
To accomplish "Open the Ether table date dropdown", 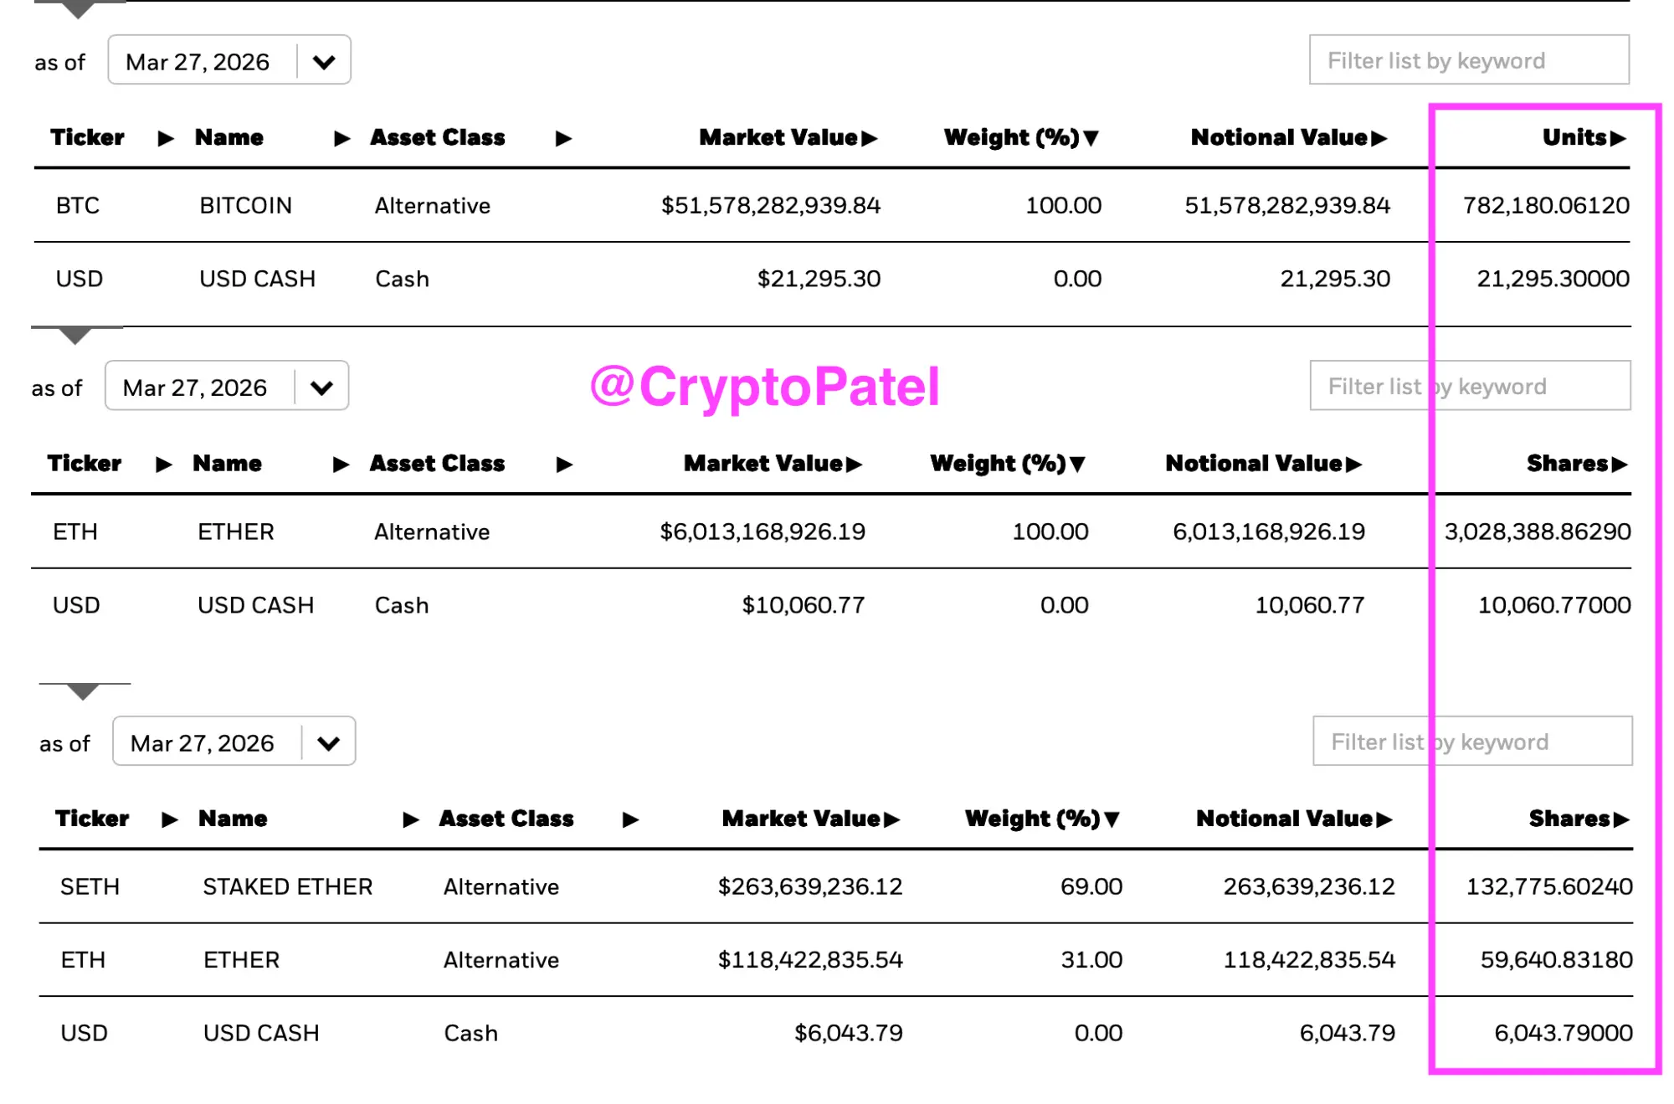I will (x=321, y=388).
